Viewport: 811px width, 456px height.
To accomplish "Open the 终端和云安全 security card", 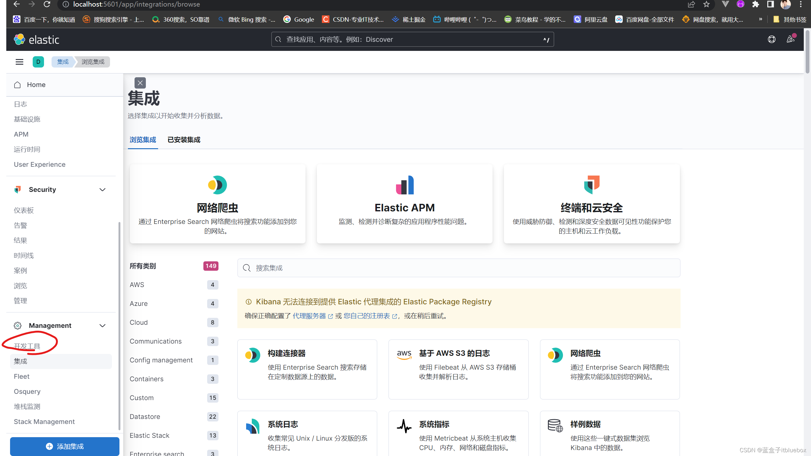I will click(x=591, y=204).
